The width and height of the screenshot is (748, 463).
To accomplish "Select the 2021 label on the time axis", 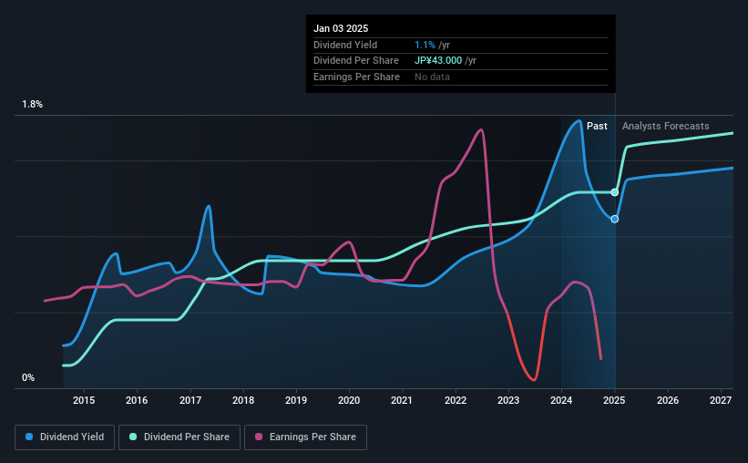I will (x=402, y=400).
